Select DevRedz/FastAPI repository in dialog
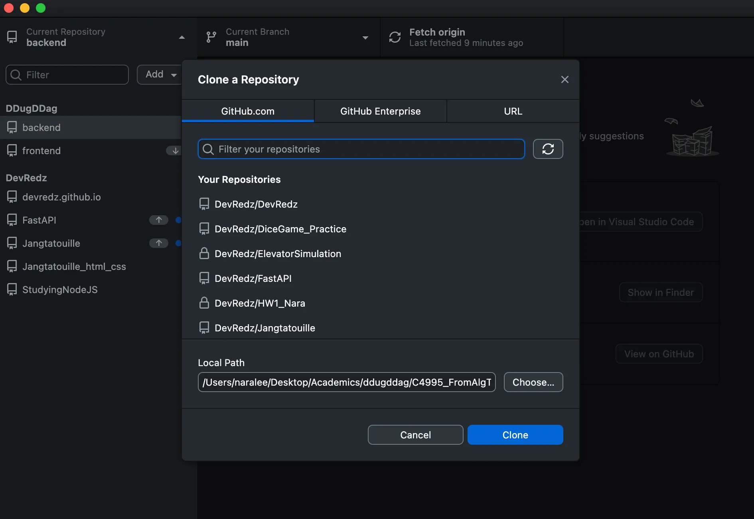Image resolution: width=754 pixels, height=519 pixels. click(x=381, y=278)
